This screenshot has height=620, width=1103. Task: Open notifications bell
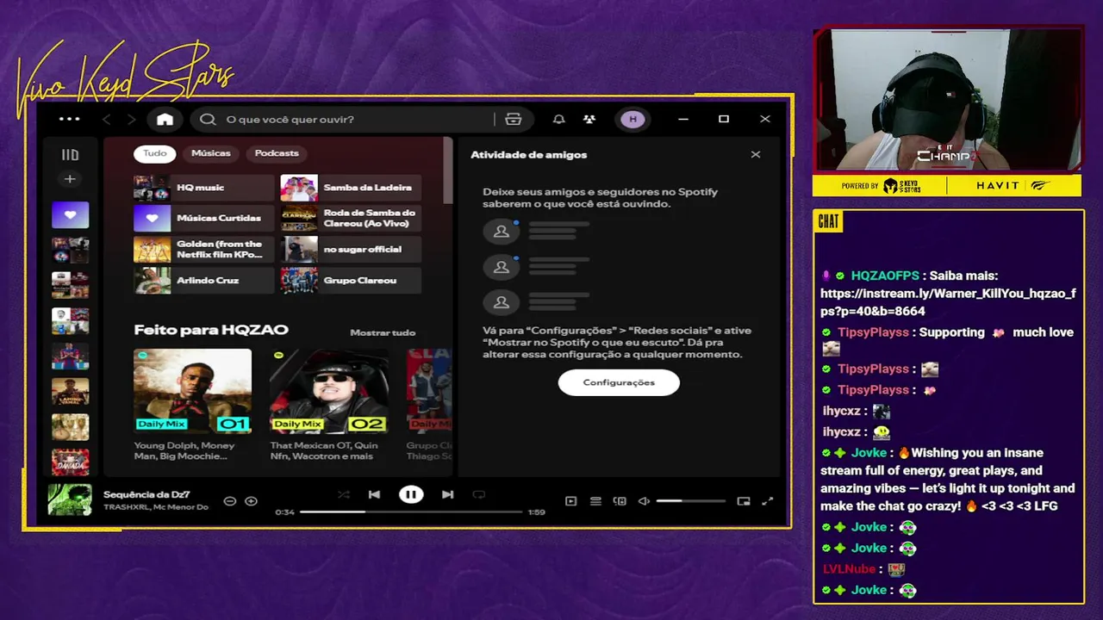558,120
